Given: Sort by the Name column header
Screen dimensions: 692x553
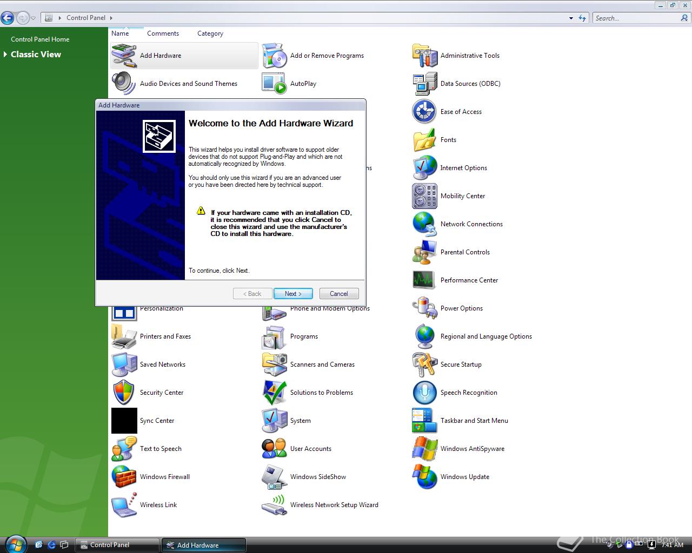Looking at the screenshot, I should (120, 33).
